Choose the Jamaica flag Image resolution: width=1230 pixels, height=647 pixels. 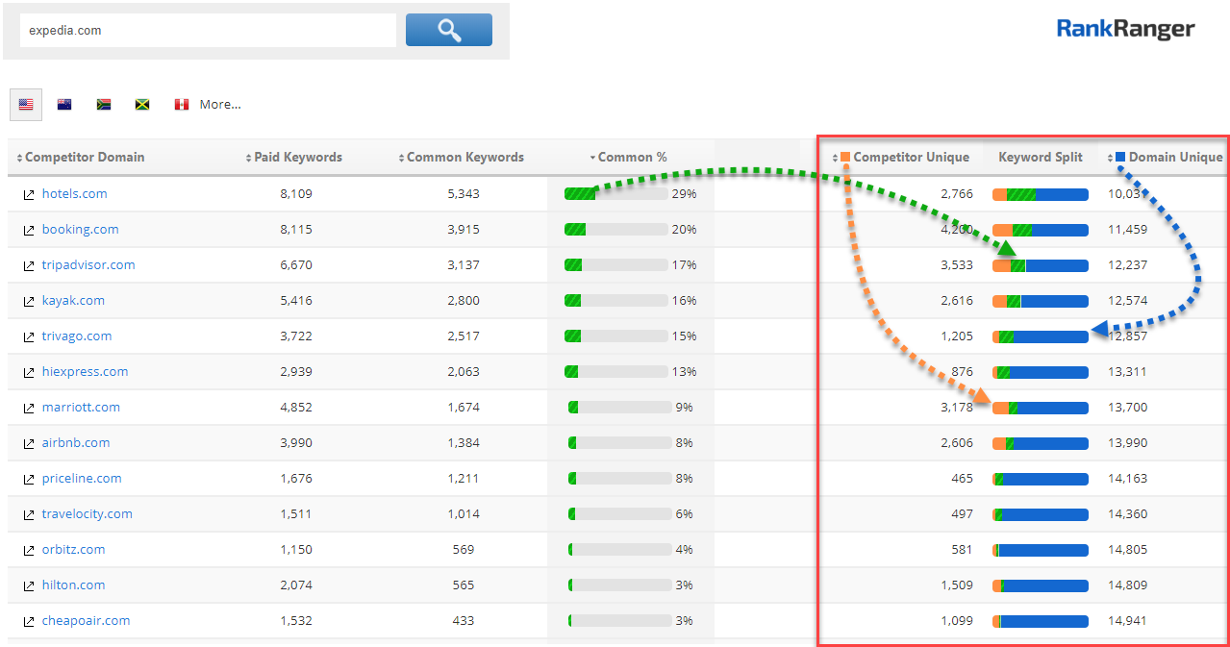coord(142,105)
